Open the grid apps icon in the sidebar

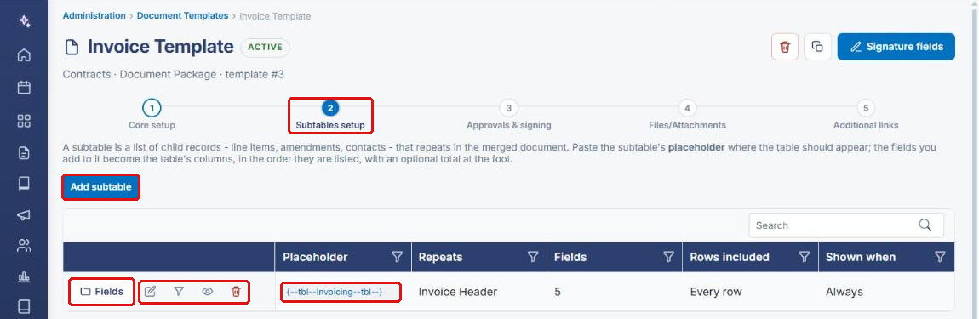click(x=24, y=121)
